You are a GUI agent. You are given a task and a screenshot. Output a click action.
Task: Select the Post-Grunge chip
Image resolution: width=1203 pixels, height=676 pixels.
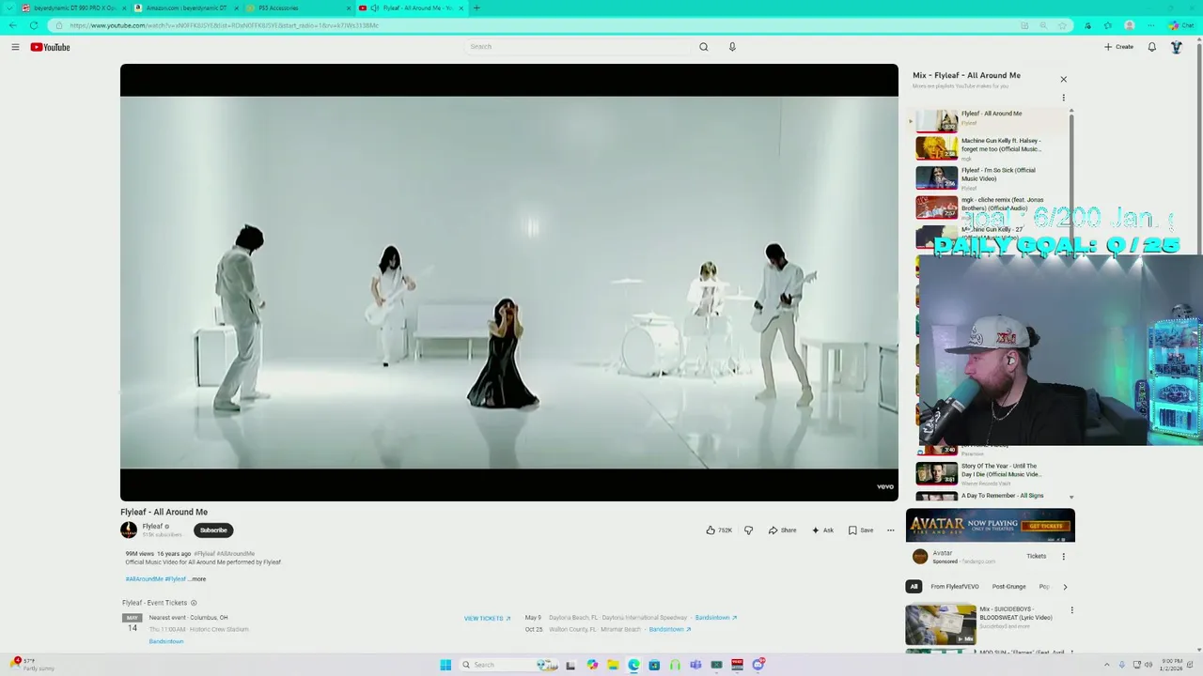pyautogui.click(x=1008, y=587)
